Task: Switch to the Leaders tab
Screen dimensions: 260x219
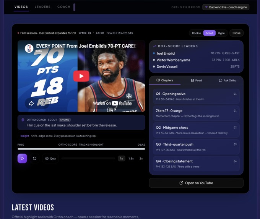Action: pos(42,7)
